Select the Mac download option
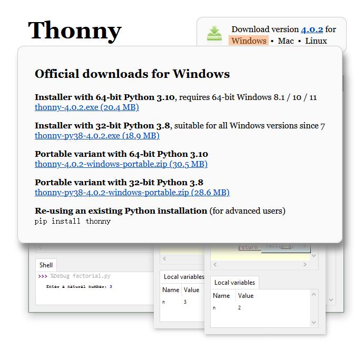The image size is (363, 351). click(x=286, y=41)
